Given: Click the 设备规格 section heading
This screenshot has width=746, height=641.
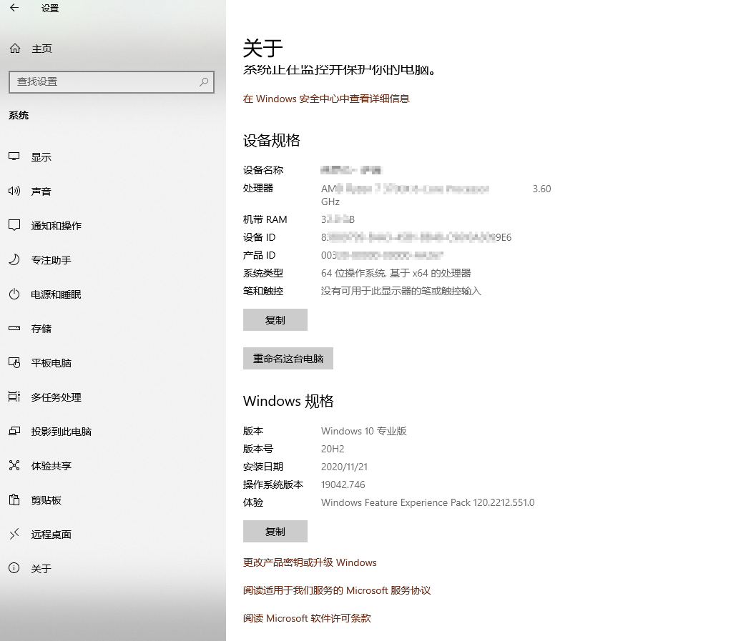Looking at the screenshot, I should pyautogui.click(x=271, y=140).
